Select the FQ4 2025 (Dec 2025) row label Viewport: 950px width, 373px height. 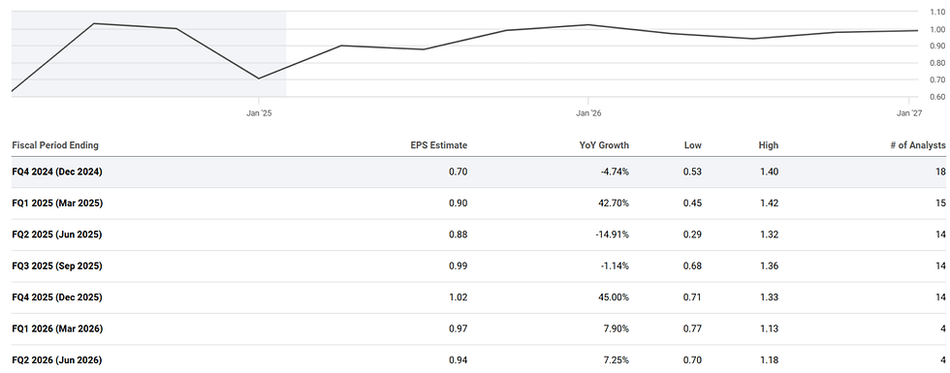pyautogui.click(x=57, y=298)
